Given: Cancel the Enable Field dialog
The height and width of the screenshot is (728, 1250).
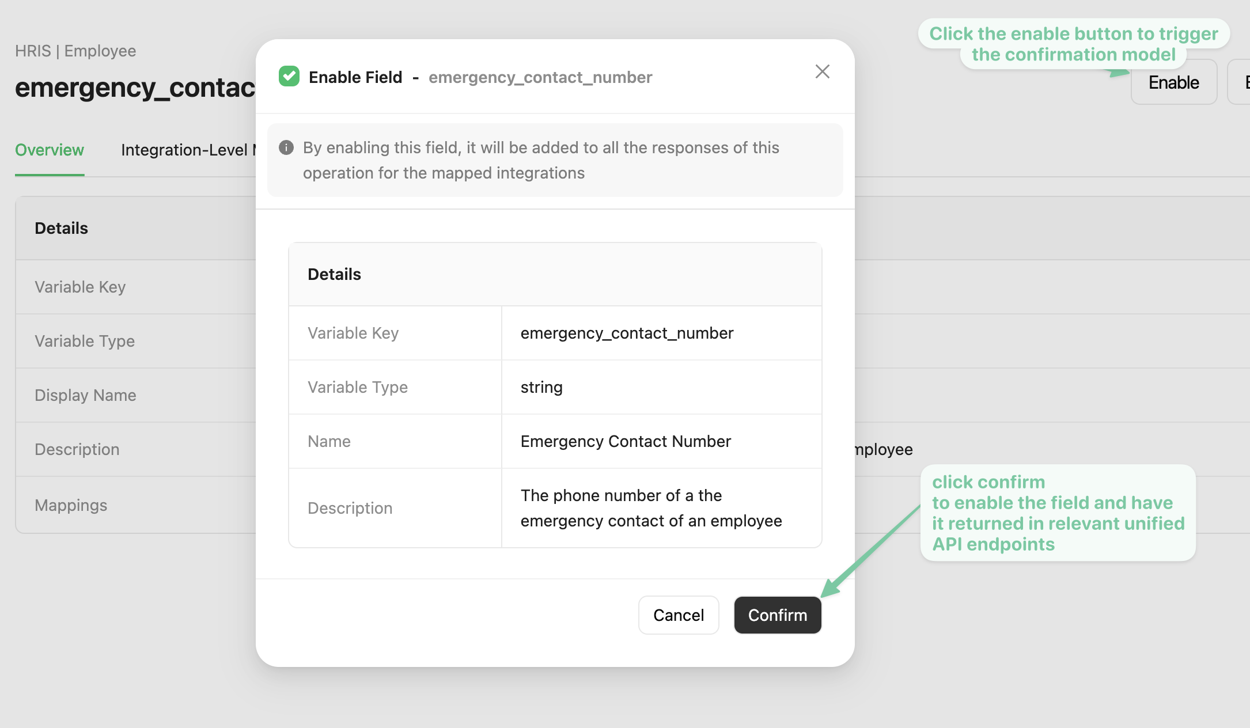Looking at the screenshot, I should click(x=679, y=615).
